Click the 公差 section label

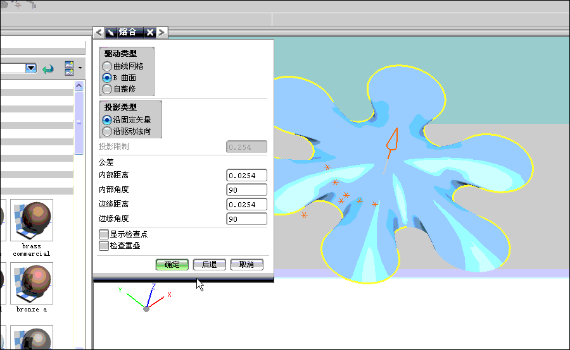click(x=106, y=162)
